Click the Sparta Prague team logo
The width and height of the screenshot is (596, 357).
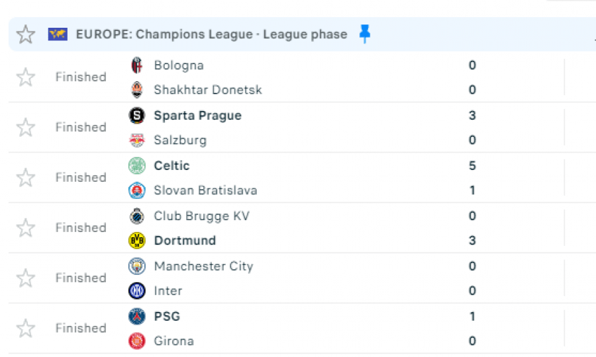click(x=136, y=116)
